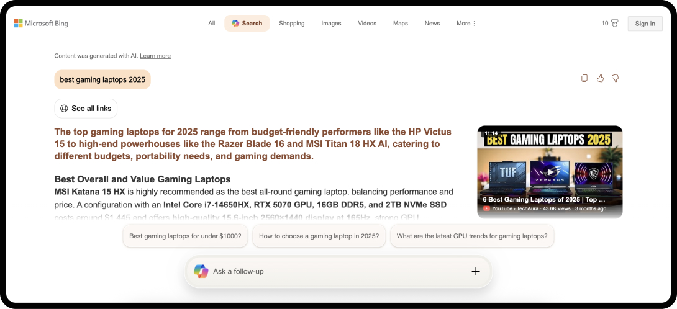
Task: Click the brown summary paragraph about top gaming laptops
Action: click(253, 144)
